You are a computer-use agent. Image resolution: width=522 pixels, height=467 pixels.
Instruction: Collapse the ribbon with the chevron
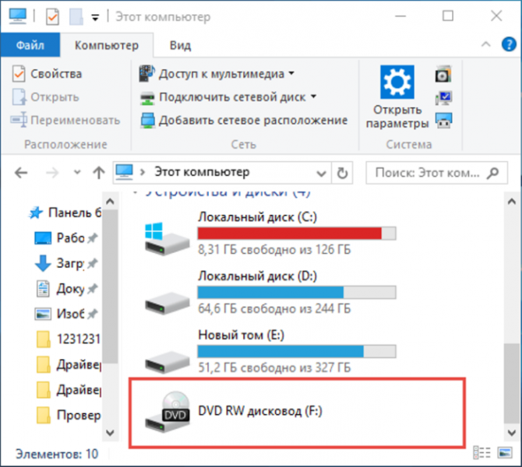pyautogui.click(x=485, y=44)
